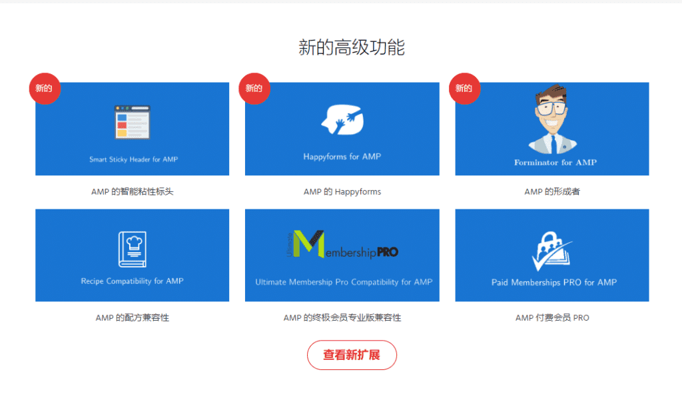Open the AMP 的终极会员专业版兼容性 link
Screen dimensions: 682x396
click(x=342, y=318)
